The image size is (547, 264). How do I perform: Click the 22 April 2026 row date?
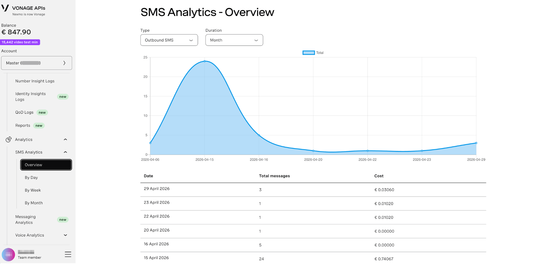point(157,216)
